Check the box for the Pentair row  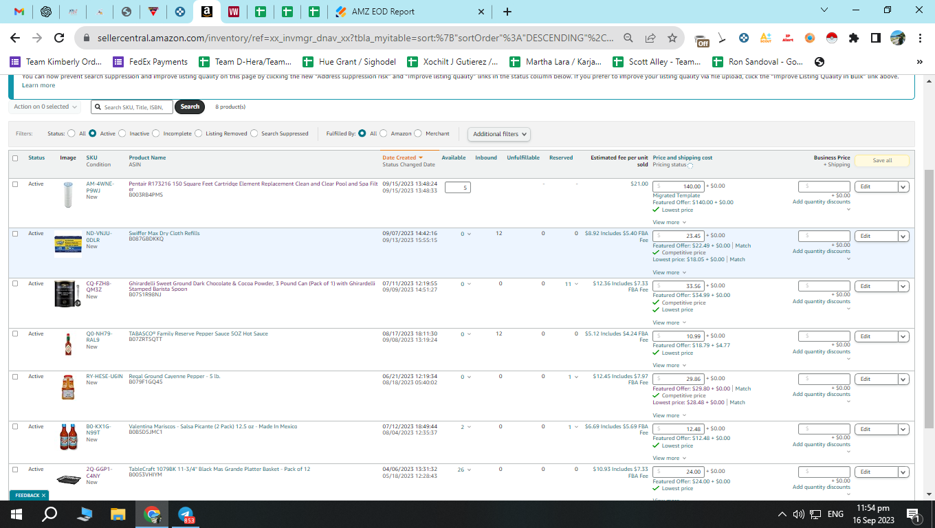pos(15,184)
